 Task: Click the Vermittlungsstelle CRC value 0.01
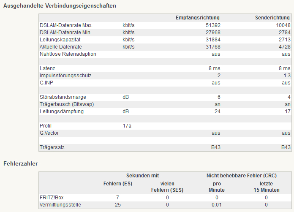pos(217,205)
